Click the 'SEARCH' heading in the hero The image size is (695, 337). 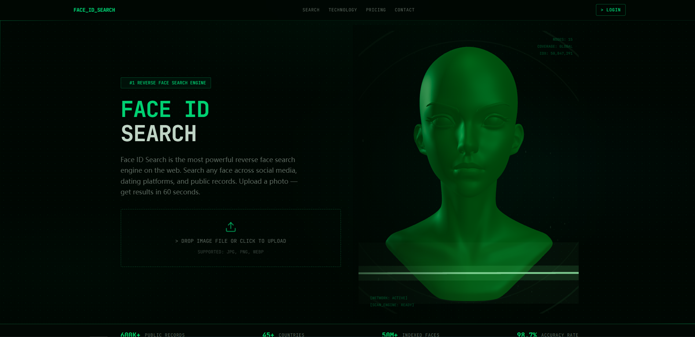pos(159,133)
